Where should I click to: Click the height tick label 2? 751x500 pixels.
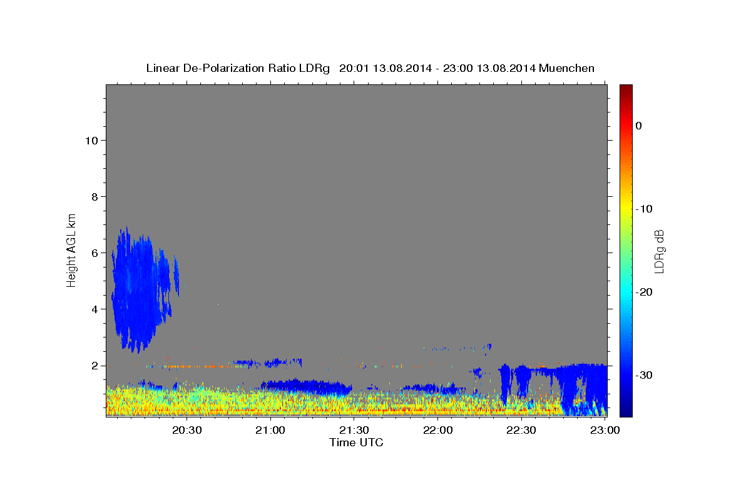(x=94, y=366)
